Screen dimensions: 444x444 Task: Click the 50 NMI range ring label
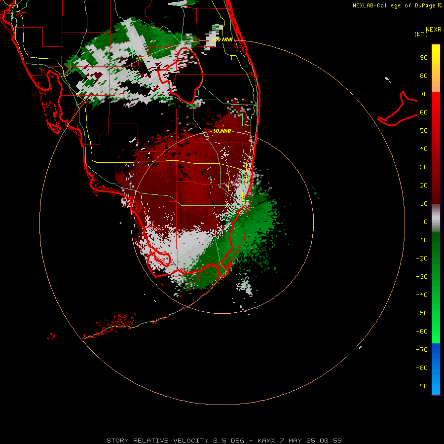pos(222,131)
